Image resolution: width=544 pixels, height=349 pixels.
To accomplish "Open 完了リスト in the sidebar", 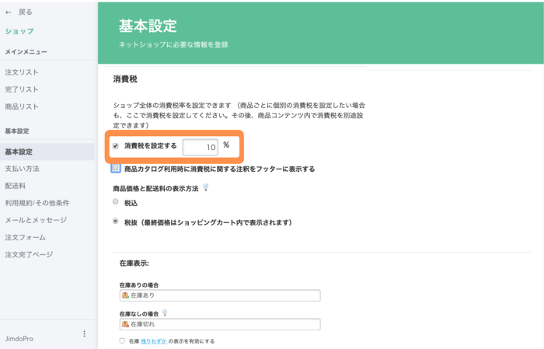I will (x=22, y=89).
